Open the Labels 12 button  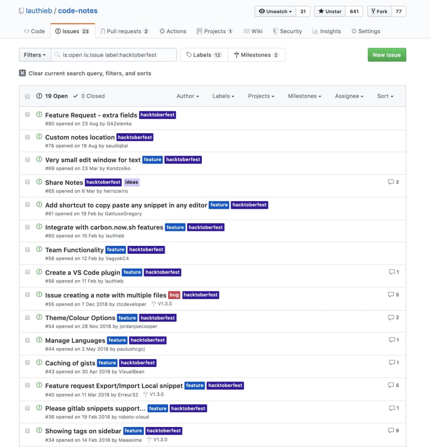204,55
